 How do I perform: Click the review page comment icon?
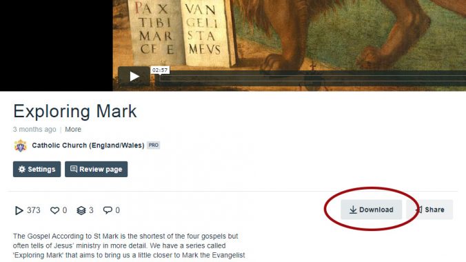click(x=74, y=169)
